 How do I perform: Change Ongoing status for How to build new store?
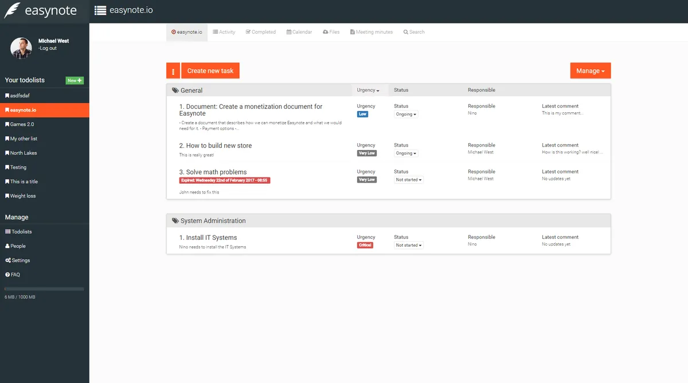(x=405, y=153)
